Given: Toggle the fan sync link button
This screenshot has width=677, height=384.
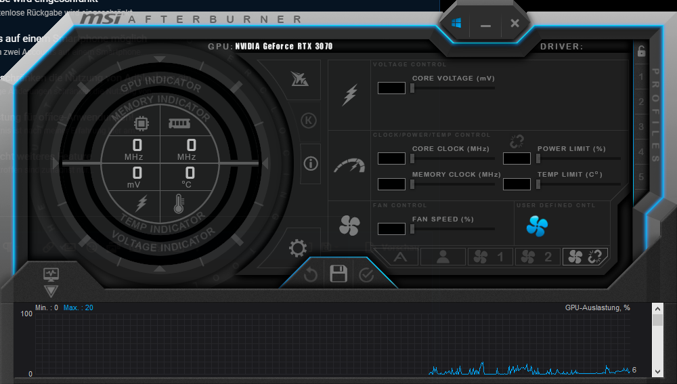Looking at the screenshot, I should click(585, 257).
